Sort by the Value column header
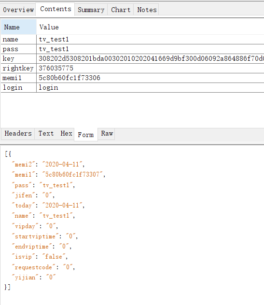The image size is (264, 305). point(150,27)
